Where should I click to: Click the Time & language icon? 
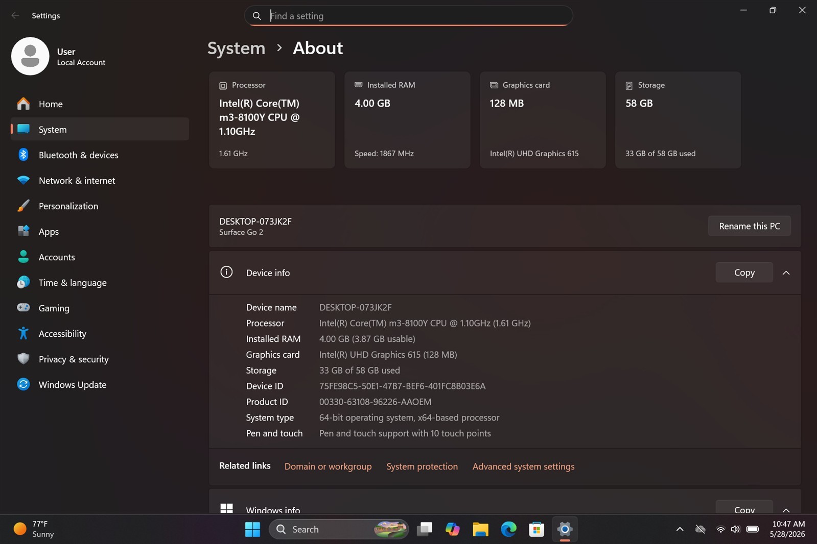click(23, 282)
